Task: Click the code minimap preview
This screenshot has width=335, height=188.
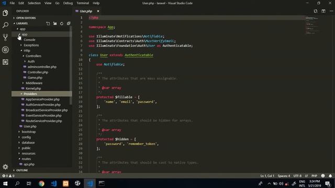Action: pos(312,25)
